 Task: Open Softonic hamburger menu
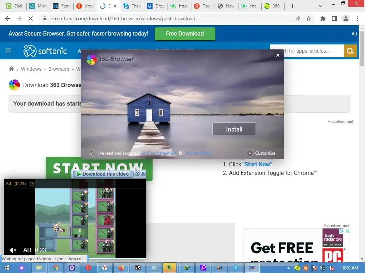(x=9, y=51)
